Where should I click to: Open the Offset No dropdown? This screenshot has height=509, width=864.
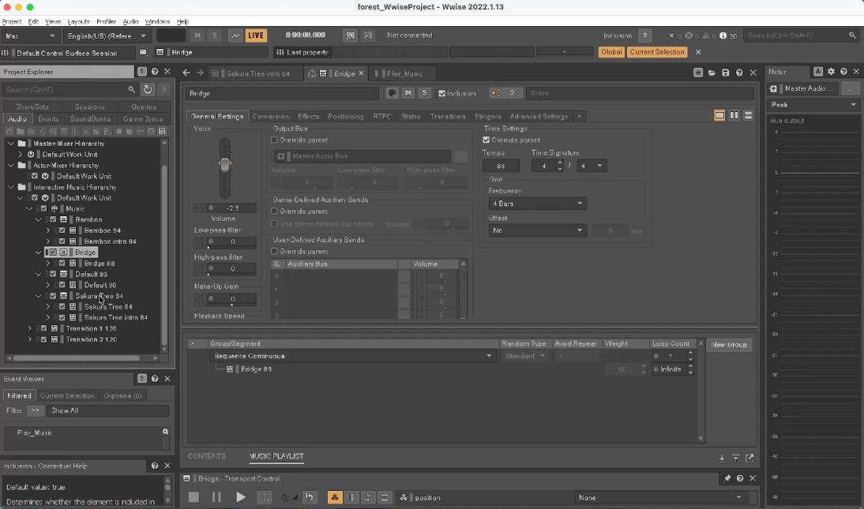(x=537, y=230)
